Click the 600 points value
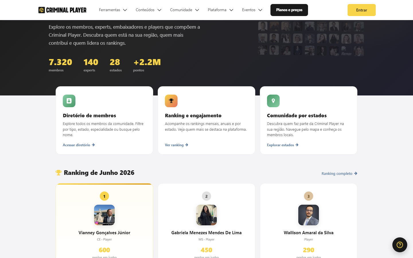 point(104,250)
